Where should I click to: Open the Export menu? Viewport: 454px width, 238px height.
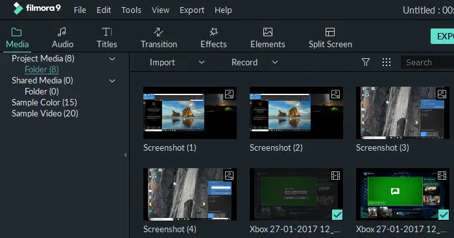pos(192,10)
